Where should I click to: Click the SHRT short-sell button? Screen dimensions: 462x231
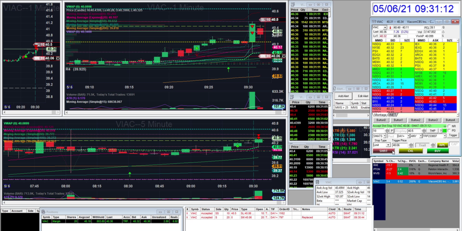coord(383,151)
